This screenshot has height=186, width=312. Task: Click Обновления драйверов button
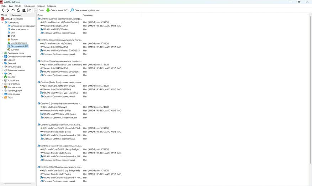coord(85,10)
